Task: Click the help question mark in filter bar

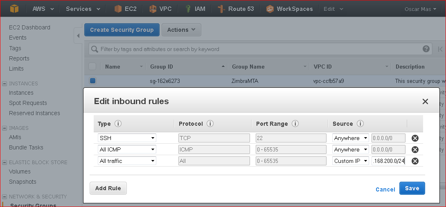Action: point(426,49)
